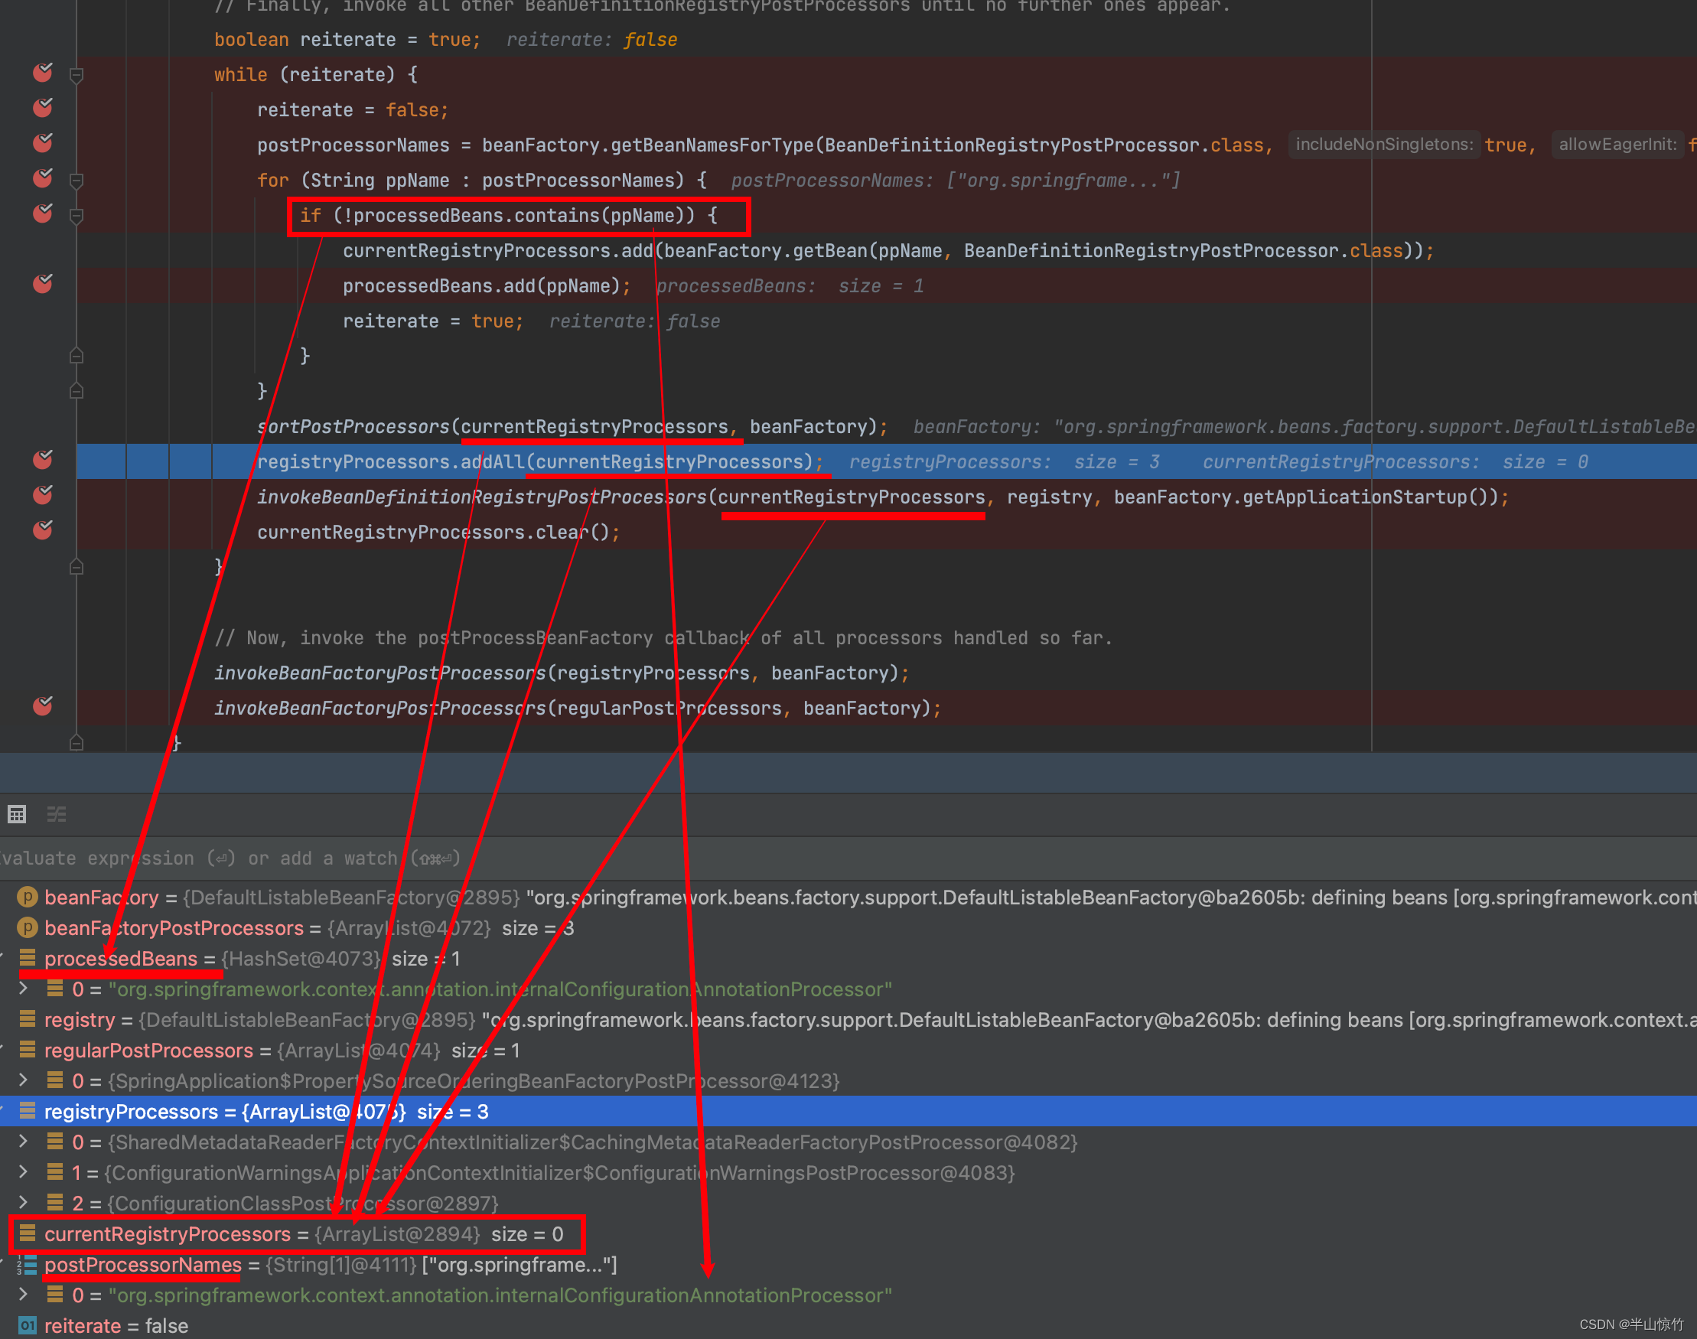This screenshot has height=1339, width=1697.
Task: Fold at the if block closing brace
Action: (77, 356)
